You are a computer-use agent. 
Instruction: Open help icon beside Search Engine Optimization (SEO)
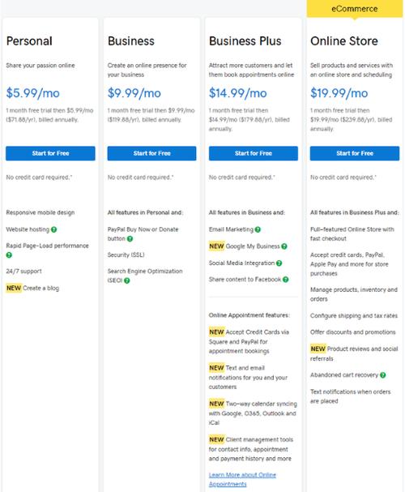pyautogui.click(x=126, y=280)
